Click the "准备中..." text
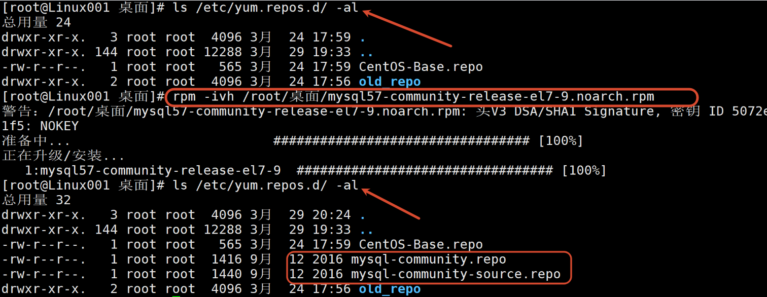 [36, 141]
